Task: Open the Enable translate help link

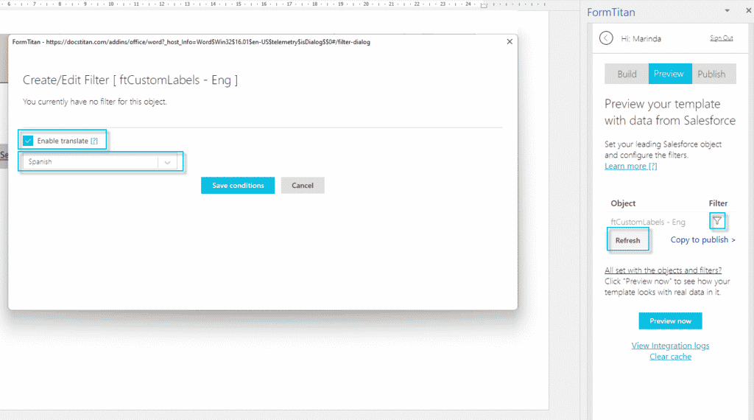Action: coord(94,141)
